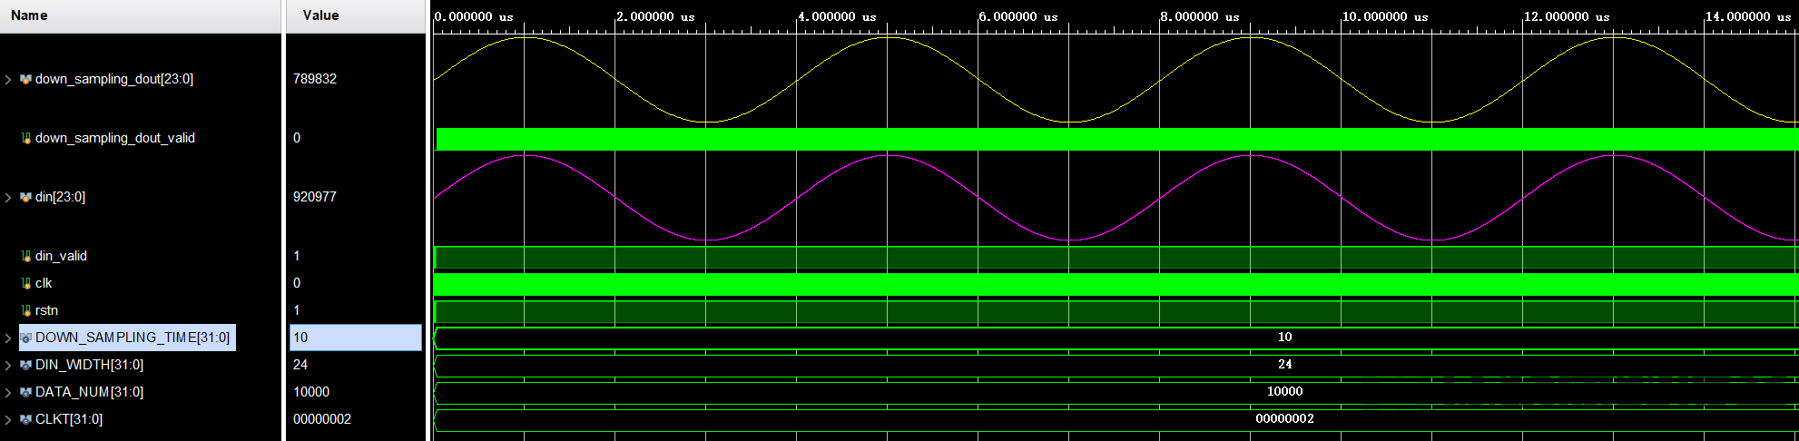
Task: Expand the din[23:0] bus signal
Action: [8, 198]
